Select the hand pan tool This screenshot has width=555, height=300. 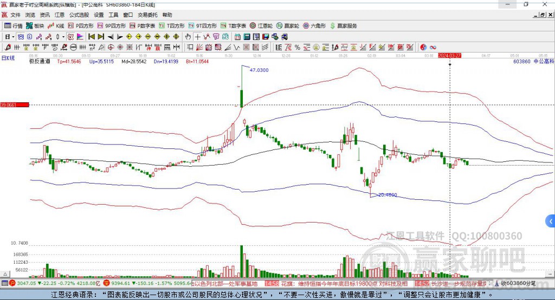(188, 37)
